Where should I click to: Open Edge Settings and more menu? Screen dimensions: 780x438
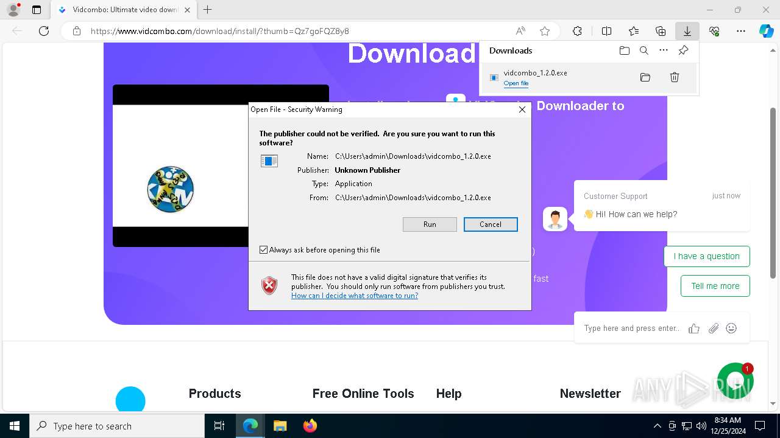pos(741,31)
